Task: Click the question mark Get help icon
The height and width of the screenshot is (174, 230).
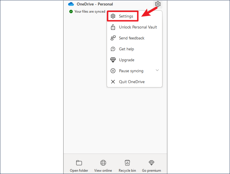Action: [x=113, y=49]
